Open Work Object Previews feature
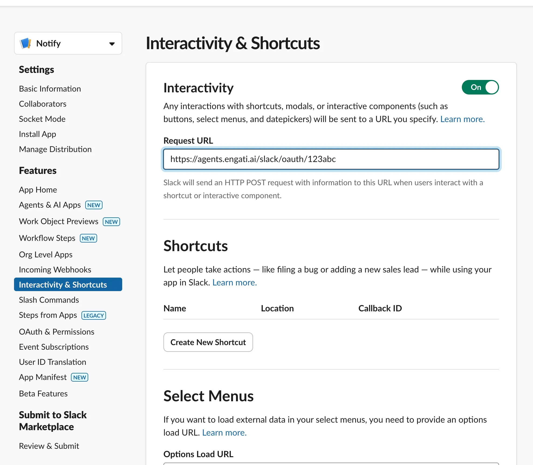The image size is (533, 465). (x=59, y=221)
